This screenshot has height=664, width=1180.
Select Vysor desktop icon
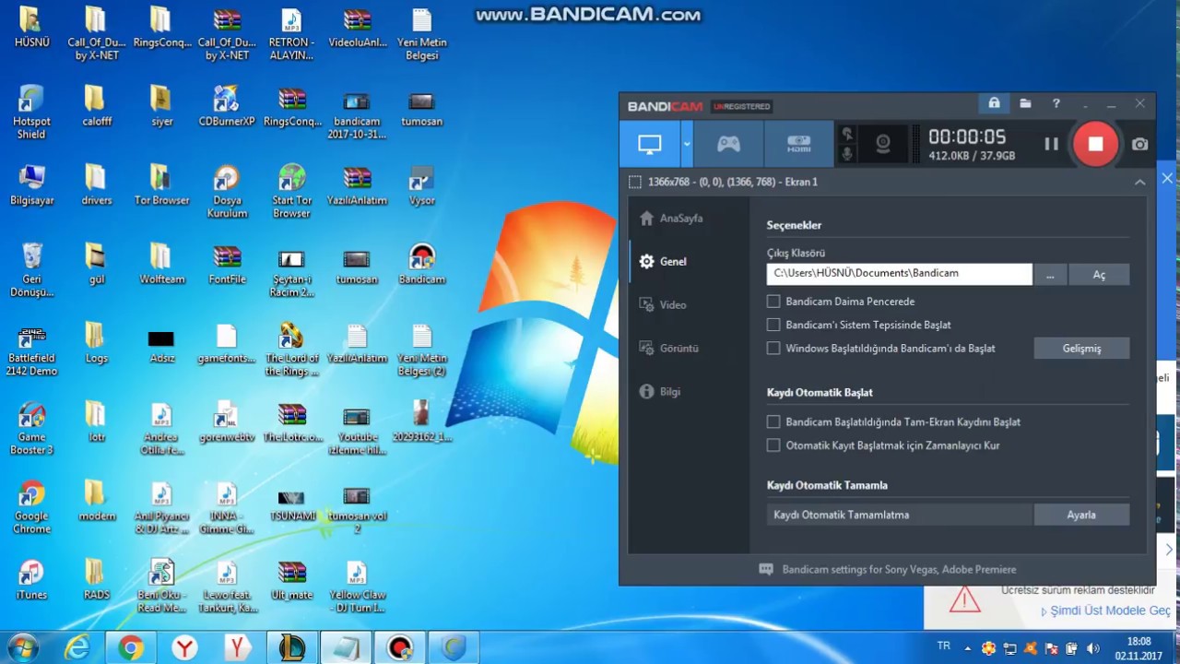point(421,184)
